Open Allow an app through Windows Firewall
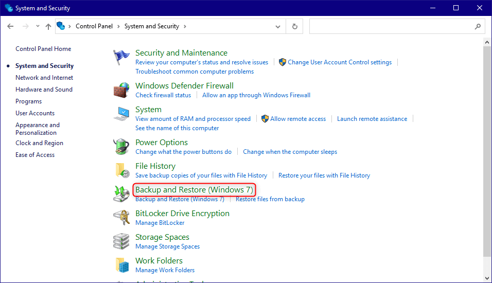Viewport: 492px width, 283px height. (256, 95)
